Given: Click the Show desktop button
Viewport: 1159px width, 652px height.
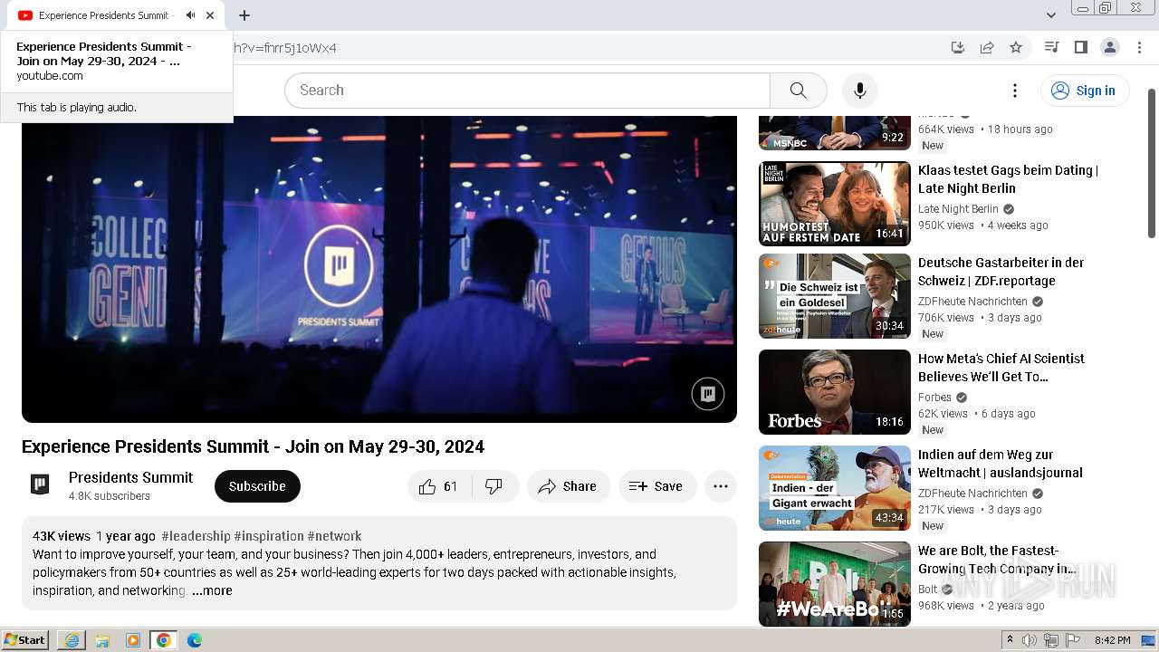Looking at the screenshot, I should click(x=1148, y=640).
